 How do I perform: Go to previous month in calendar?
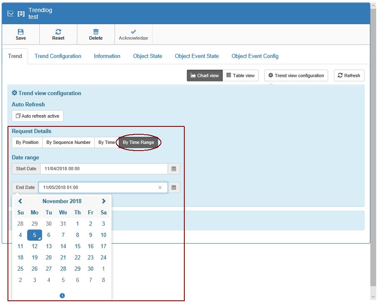pos(20,201)
